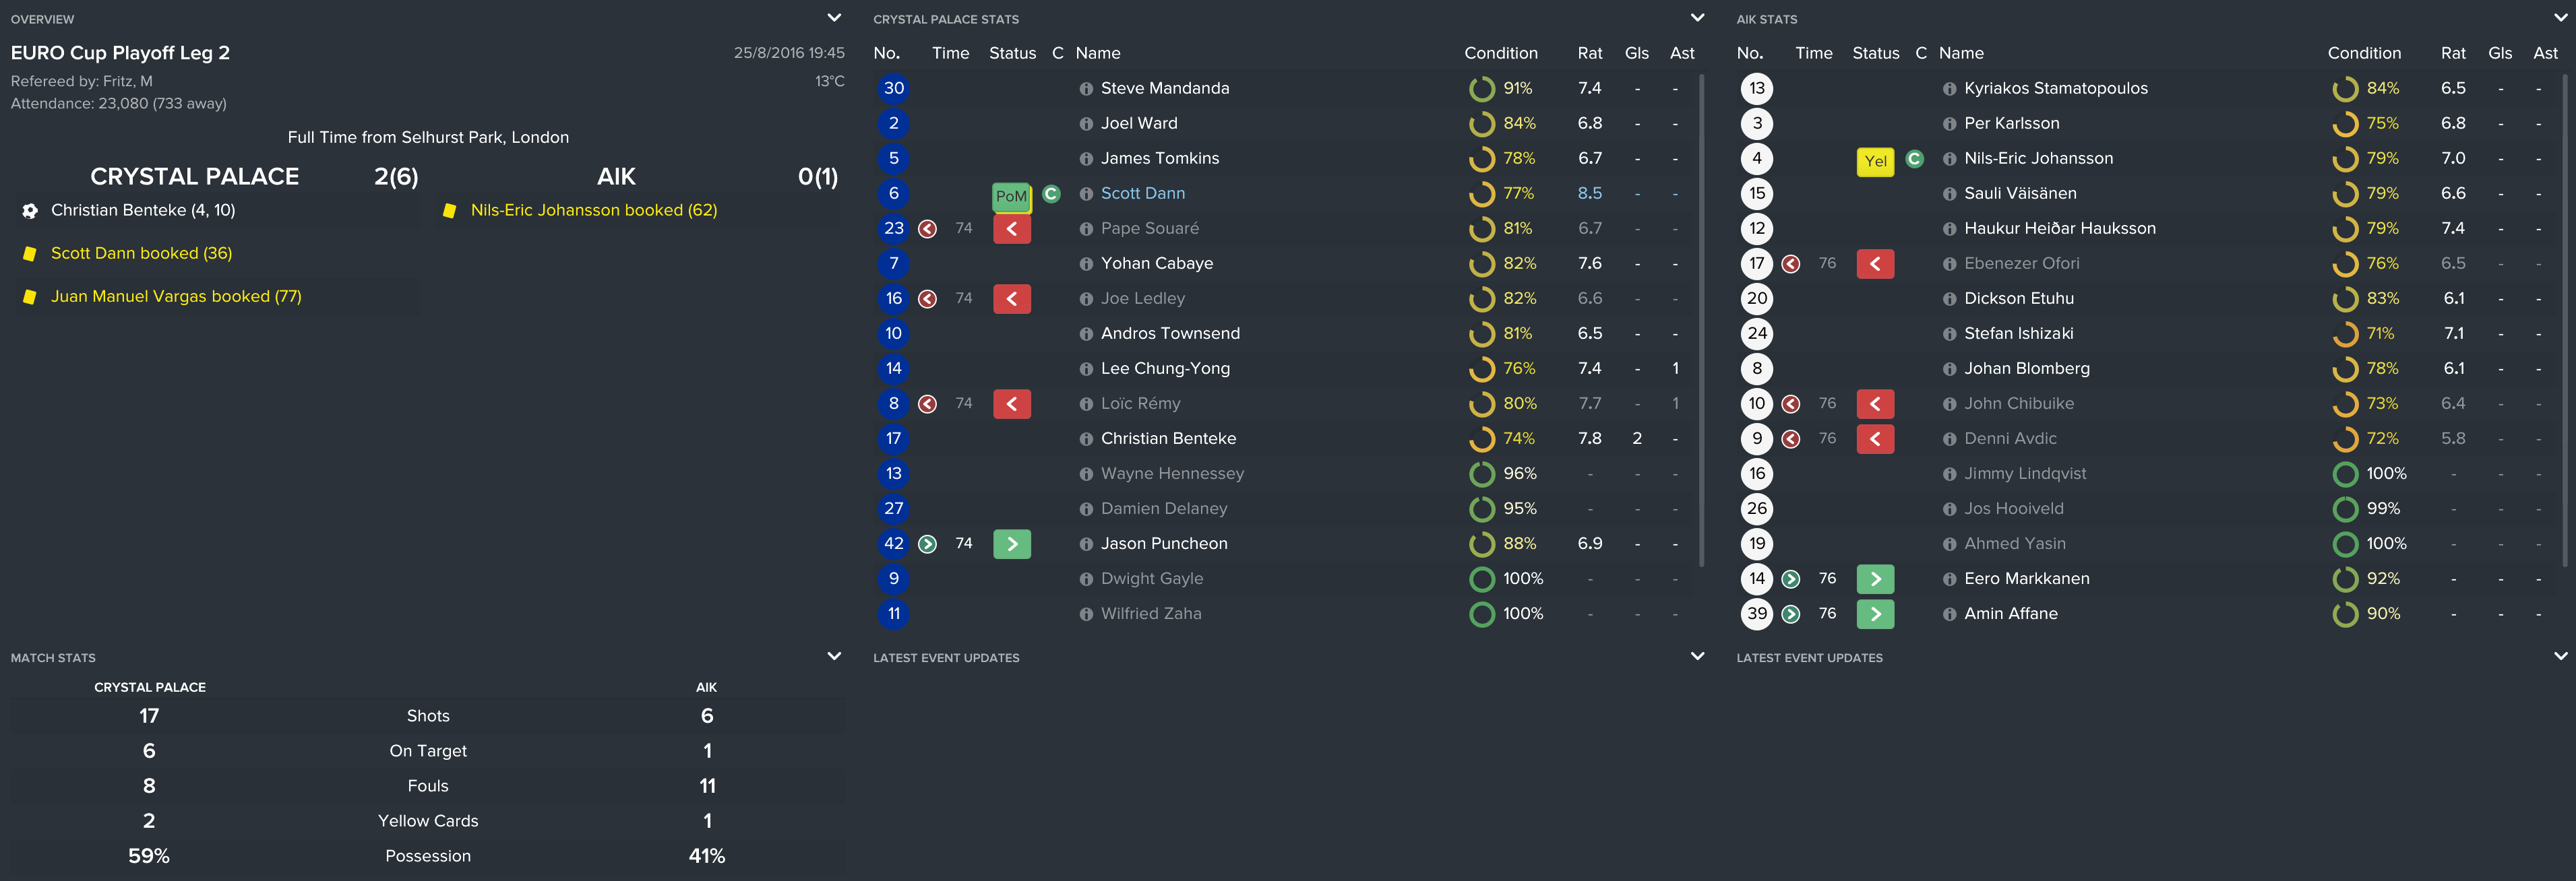
Task: Click green substituted-on arrow for Jason Puncheon
Action: click(1011, 544)
